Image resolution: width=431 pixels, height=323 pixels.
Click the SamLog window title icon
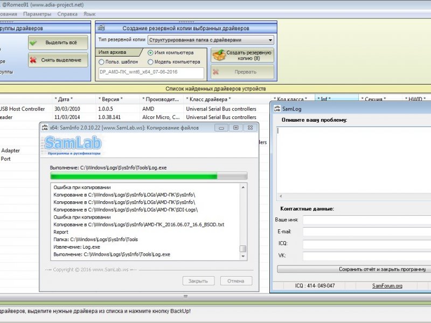277,109
